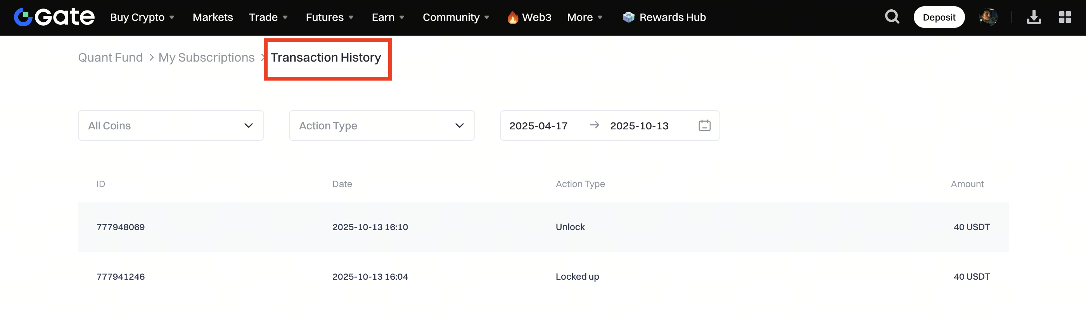Open the Community dropdown menu
The width and height of the screenshot is (1086, 313).
pos(456,17)
